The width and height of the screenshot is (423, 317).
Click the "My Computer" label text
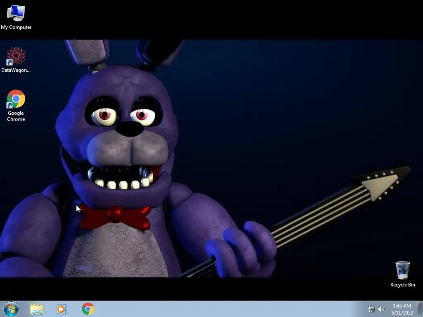(16, 27)
